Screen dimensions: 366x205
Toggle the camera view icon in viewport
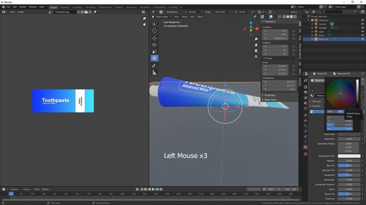[x=256, y=51]
